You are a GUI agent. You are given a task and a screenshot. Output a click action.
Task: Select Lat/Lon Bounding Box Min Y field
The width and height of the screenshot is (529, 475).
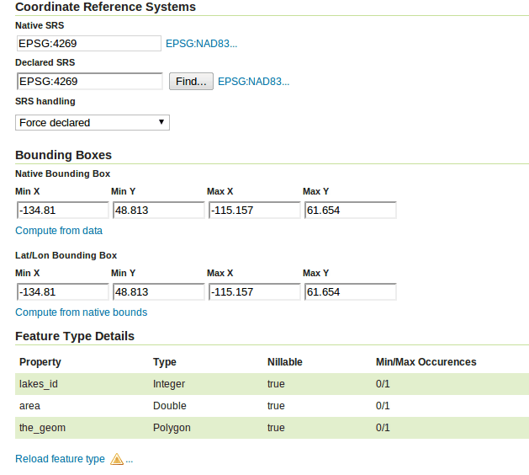click(159, 292)
